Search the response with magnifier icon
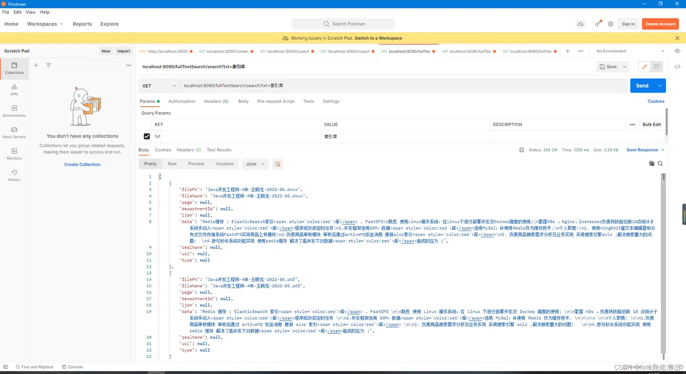This screenshot has height=374, width=686. (x=661, y=164)
